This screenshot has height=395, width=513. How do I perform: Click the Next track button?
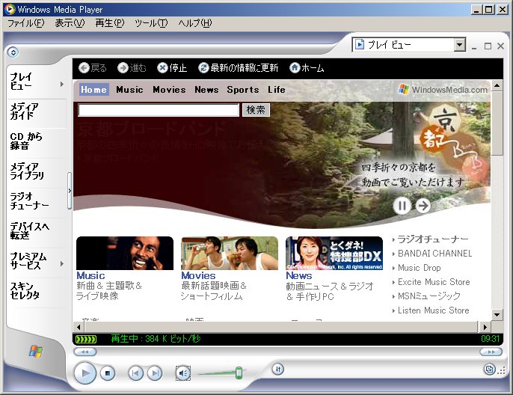tap(155, 373)
